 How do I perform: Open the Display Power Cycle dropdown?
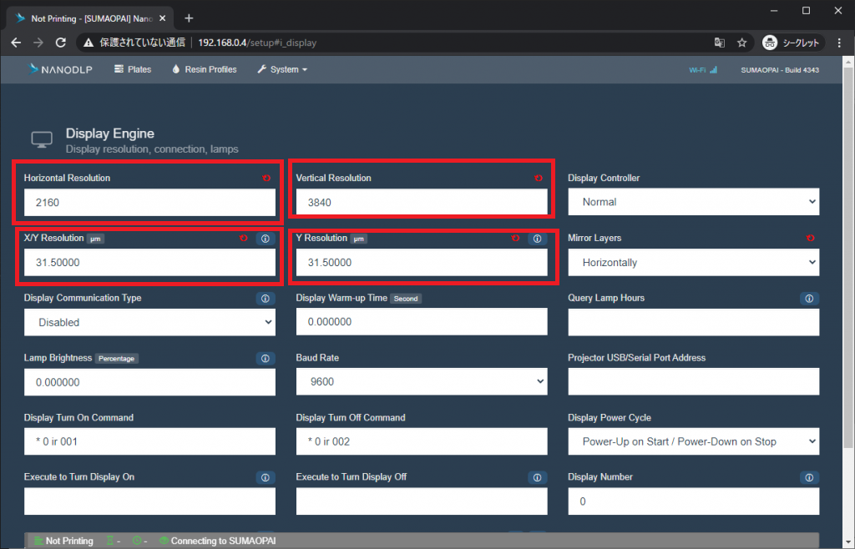694,441
